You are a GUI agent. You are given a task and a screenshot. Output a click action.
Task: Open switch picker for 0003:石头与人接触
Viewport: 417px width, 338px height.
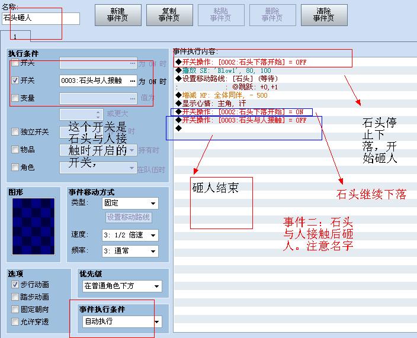pos(133,81)
